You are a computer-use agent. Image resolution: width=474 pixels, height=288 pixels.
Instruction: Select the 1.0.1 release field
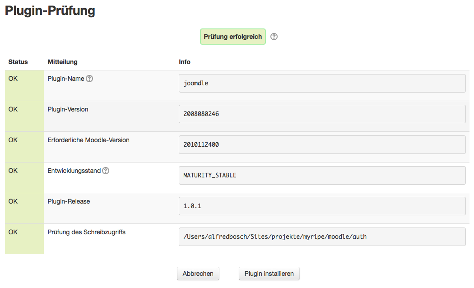click(322, 206)
